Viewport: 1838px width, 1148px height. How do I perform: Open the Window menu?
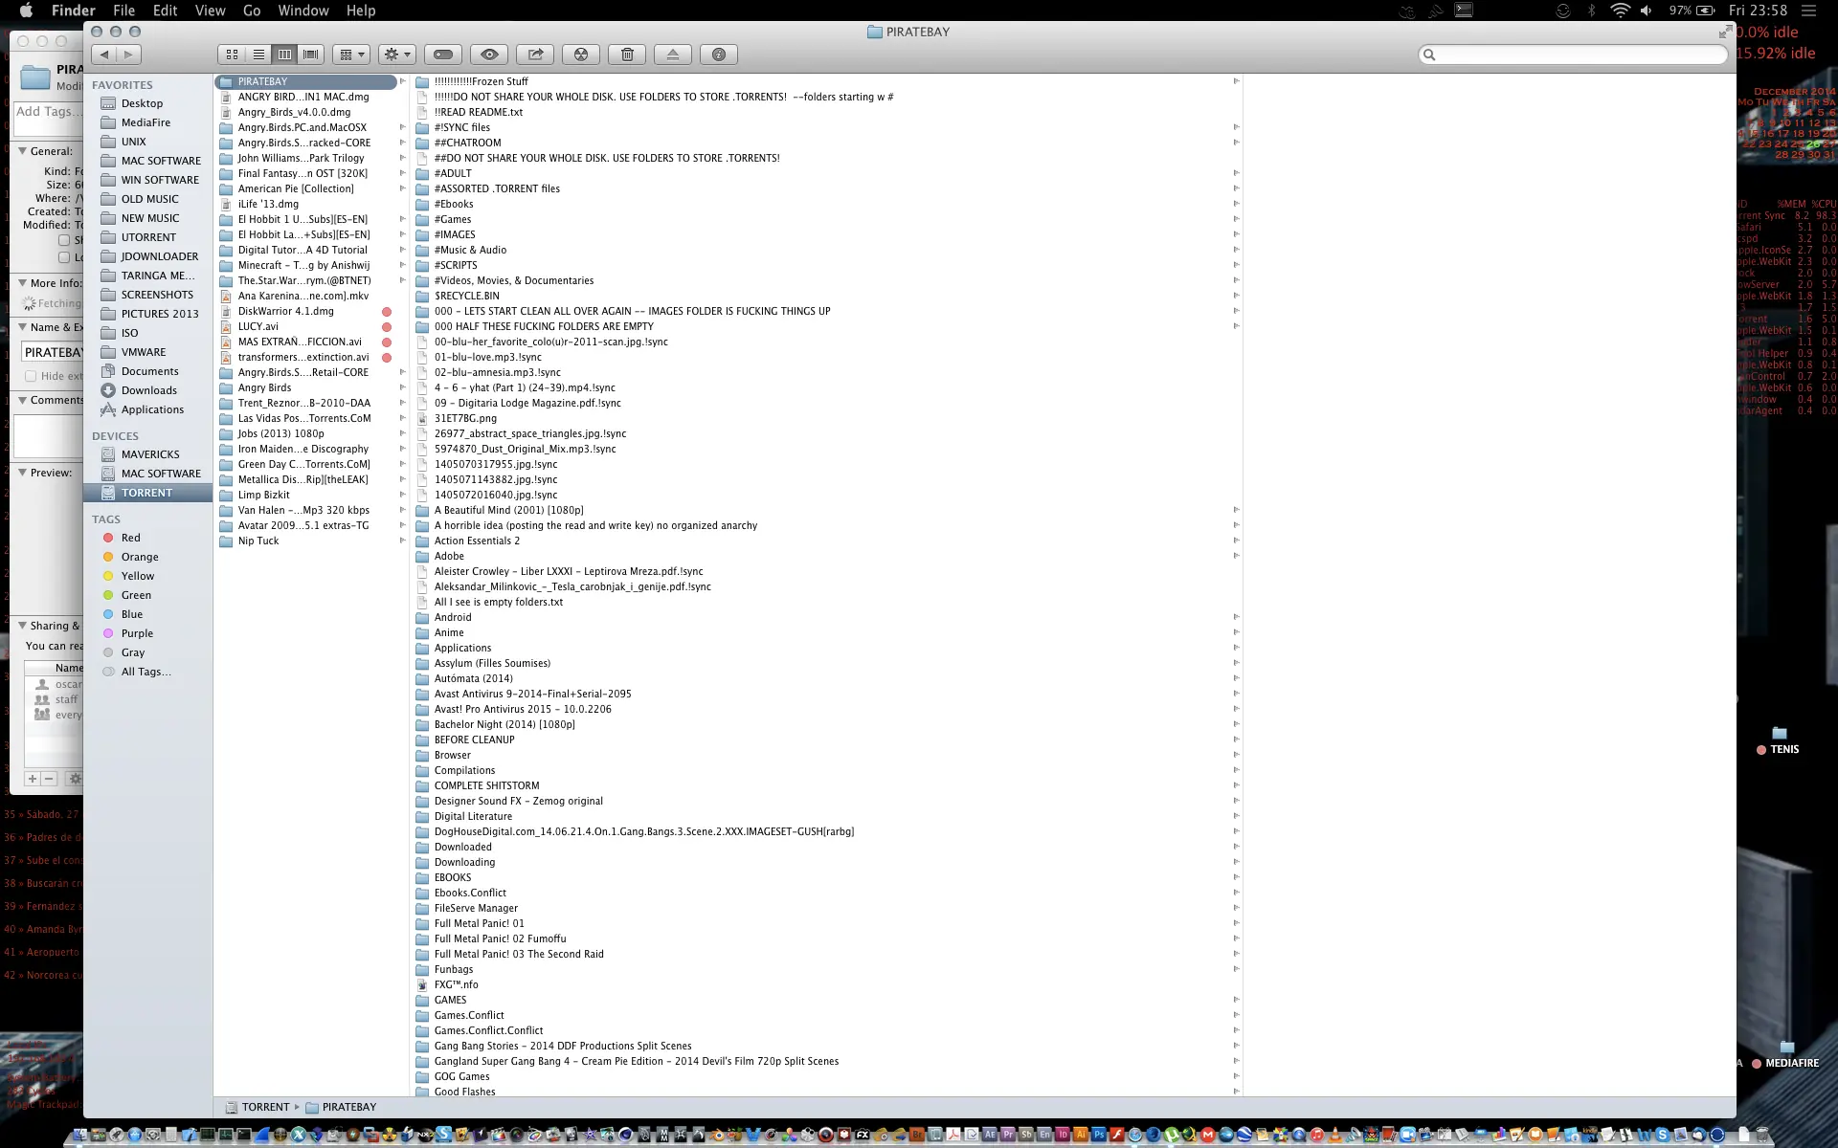[303, 11]
